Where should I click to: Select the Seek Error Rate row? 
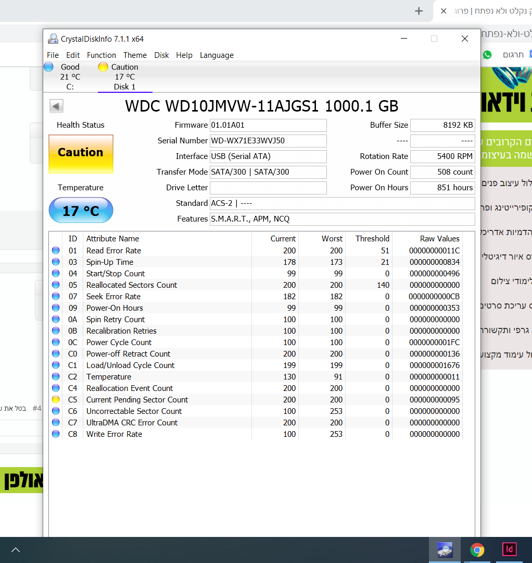pos(256,297)
